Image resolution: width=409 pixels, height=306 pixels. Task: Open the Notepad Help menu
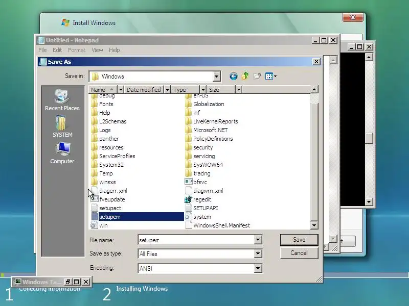click(x=114, y=50)
